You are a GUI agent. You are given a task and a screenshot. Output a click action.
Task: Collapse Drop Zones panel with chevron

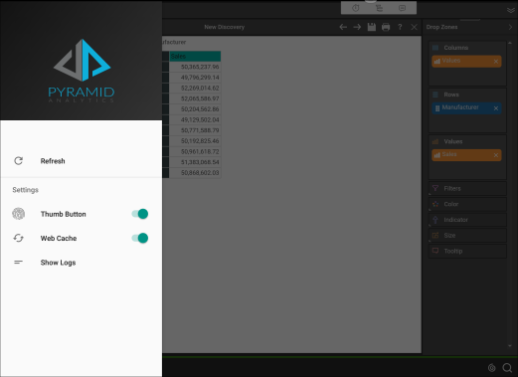point(510,27)
